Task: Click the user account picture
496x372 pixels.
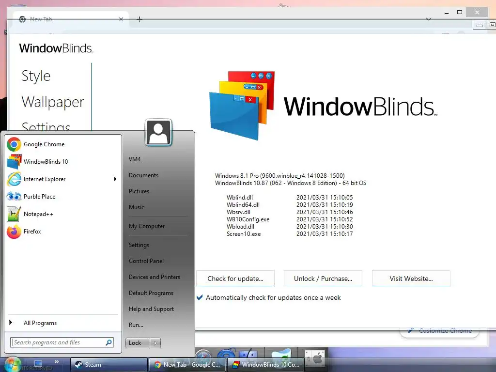Action: pos(158,133)
